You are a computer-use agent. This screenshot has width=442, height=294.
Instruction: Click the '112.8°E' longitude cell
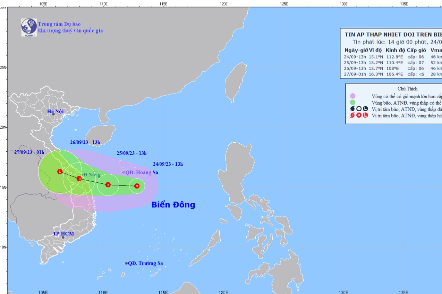coord(395,57)
